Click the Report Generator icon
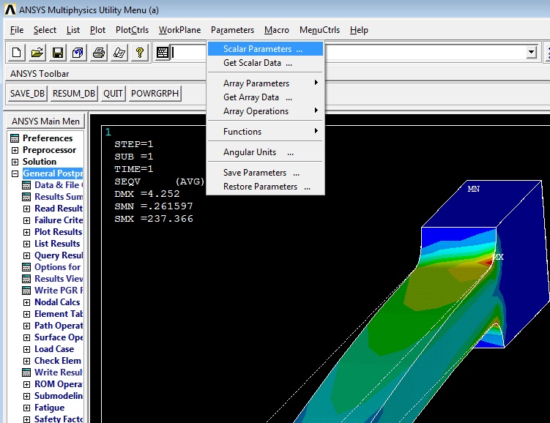Screen dimensions: 550x423 pos(119,53)
